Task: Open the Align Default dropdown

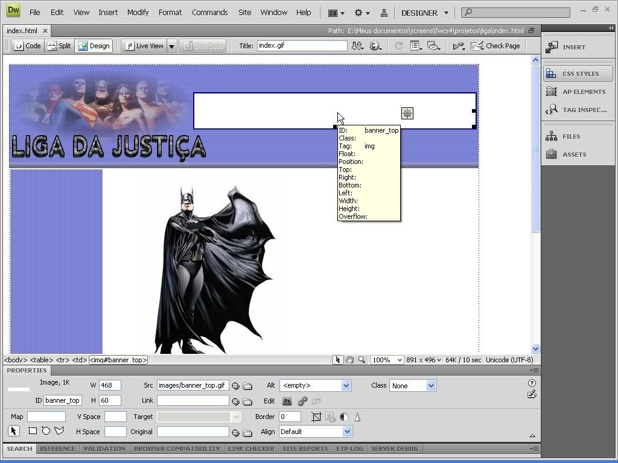Action: (347, 432)
